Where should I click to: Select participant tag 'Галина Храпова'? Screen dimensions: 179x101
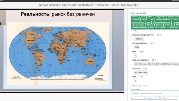click(138, 22)
